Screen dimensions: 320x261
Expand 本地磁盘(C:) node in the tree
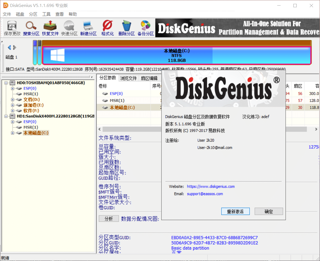12,133
